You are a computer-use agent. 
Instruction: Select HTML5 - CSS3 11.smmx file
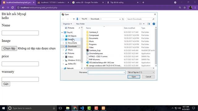pyautogui.click(x=97, y=56)
